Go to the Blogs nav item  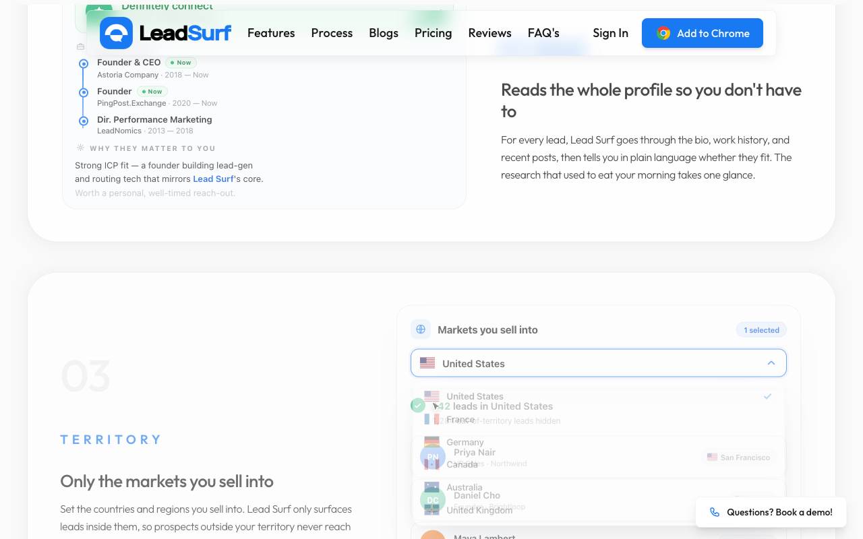pos(384,33)
